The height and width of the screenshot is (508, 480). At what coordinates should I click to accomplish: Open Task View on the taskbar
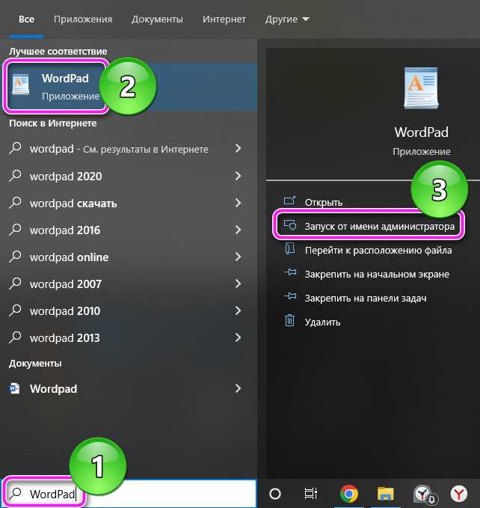click(x=311, y=494)
